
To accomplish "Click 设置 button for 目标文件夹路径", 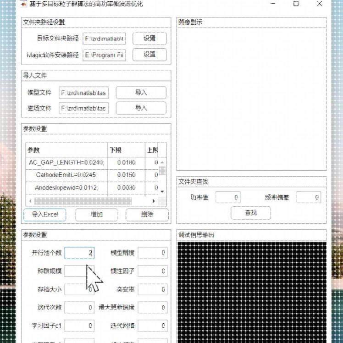I will (149, 39).
